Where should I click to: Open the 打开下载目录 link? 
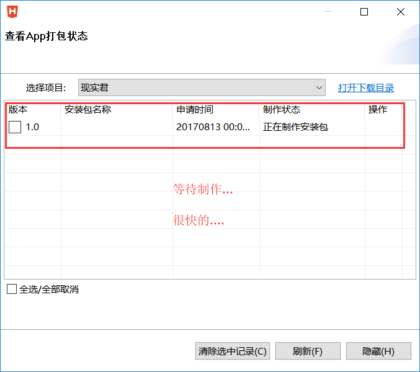[x=365, y=88]
